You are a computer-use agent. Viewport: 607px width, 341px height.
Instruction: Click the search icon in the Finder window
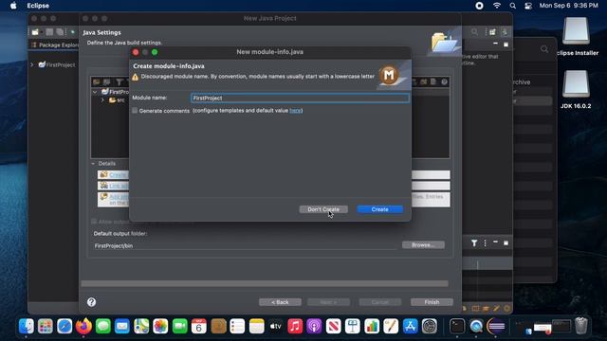pyautogui.click(x=544, y=49)
